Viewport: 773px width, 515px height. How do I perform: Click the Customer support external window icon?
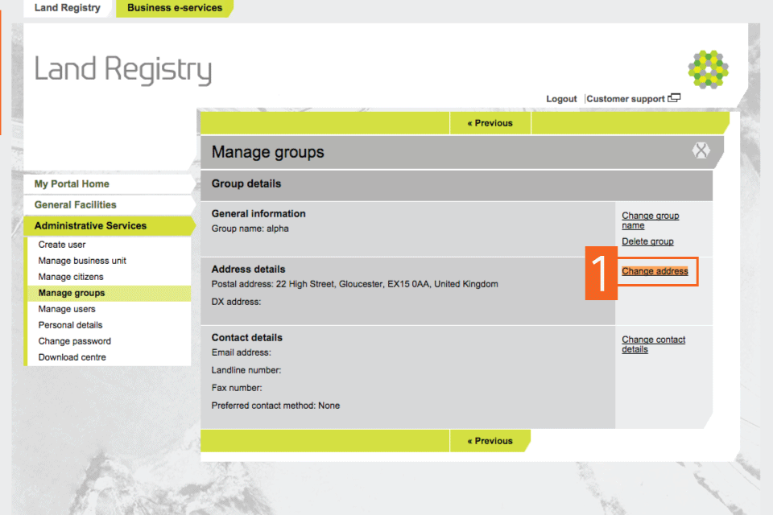(x=674, y=98)
